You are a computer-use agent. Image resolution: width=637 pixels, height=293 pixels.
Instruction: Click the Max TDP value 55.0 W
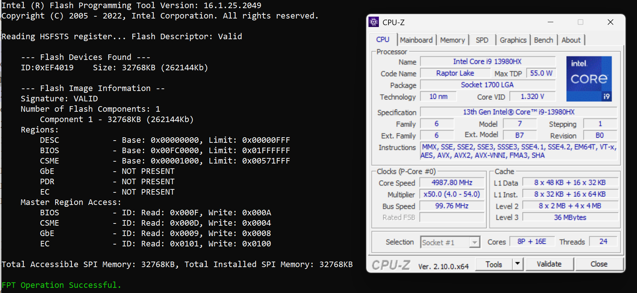541,73
